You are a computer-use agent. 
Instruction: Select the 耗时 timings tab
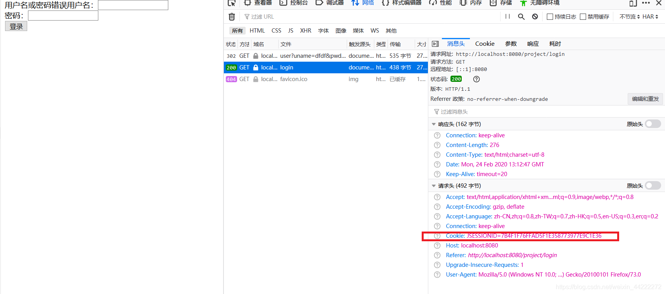coord(555,44)
